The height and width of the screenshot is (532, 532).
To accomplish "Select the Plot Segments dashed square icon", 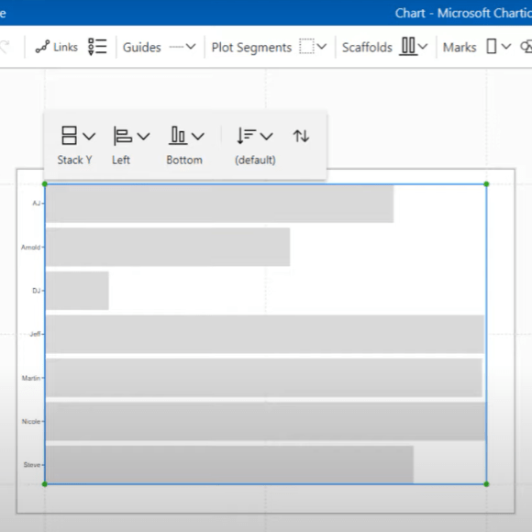I will tap(306, 47).
